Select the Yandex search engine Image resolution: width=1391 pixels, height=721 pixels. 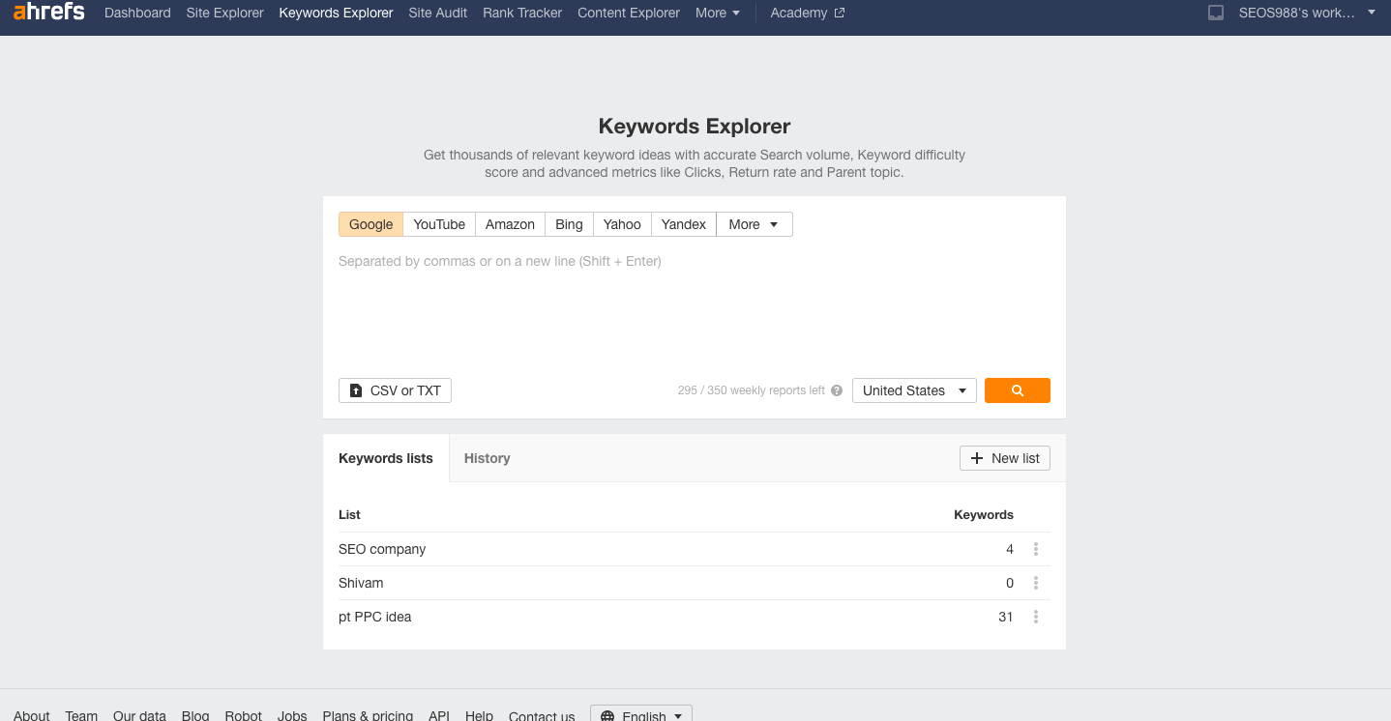point(684,224)
